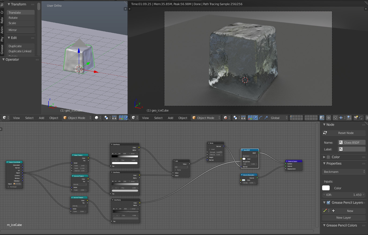
Task: Open rendered shading selector in right viewport
Action: (227, 118)
